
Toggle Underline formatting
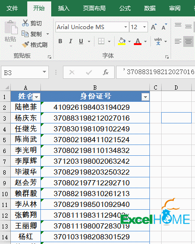(81, 41)
